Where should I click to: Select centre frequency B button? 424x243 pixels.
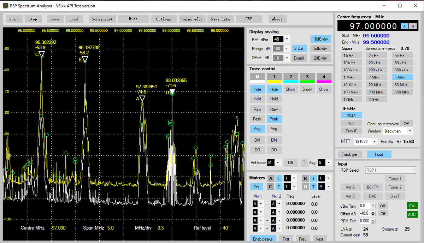point(412,26)
